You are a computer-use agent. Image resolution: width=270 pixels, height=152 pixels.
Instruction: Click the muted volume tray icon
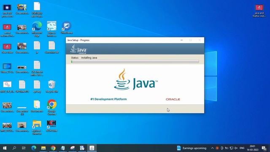click(236, 148)
